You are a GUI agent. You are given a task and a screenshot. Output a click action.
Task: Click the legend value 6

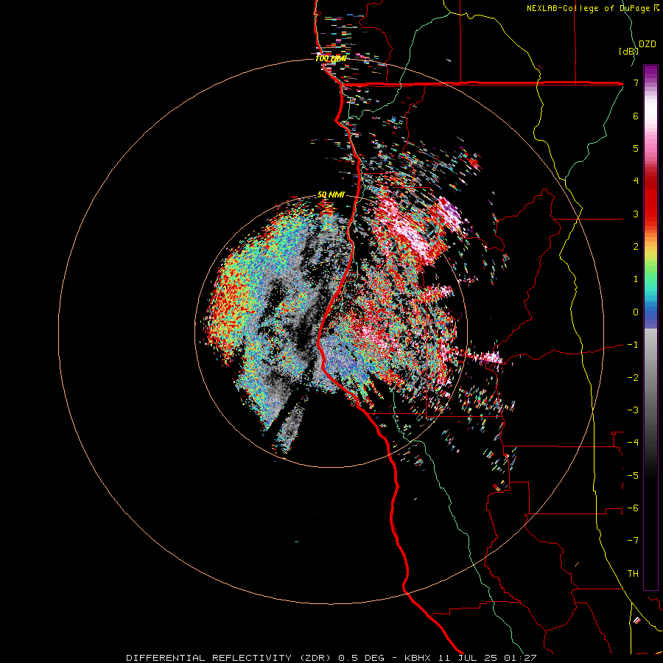pos(636,116)
